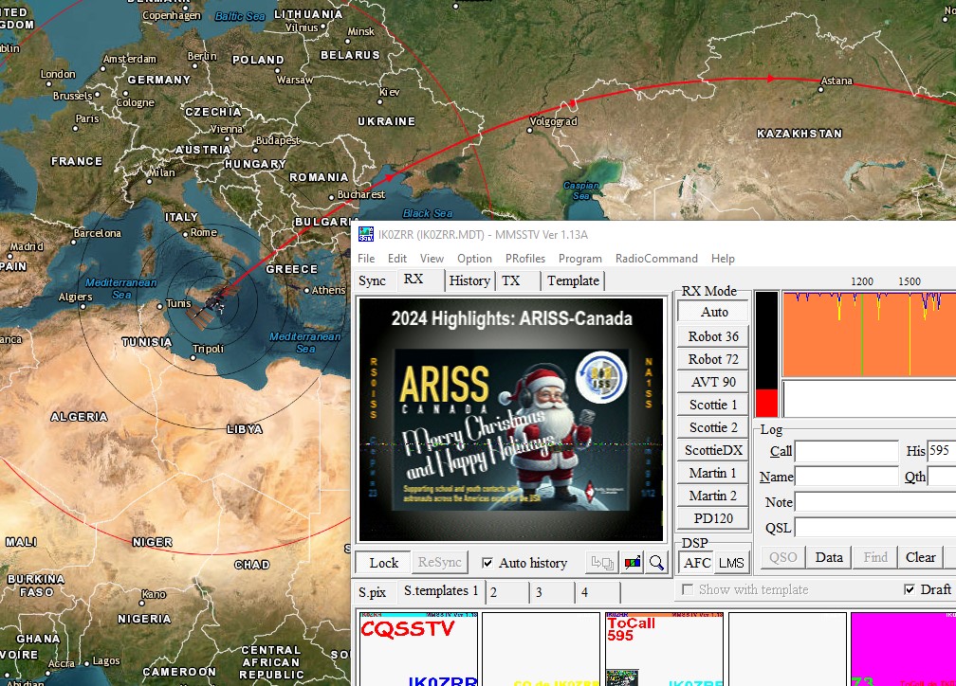Click the Rome city label on the map

pyautogui.click(x=204, y=232)
